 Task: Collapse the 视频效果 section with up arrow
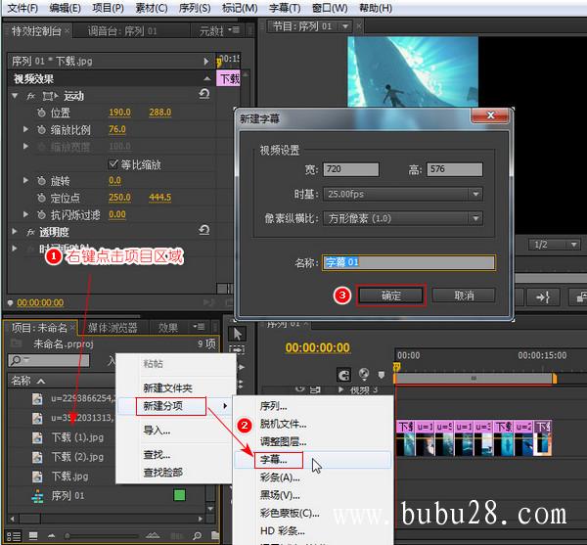pos(207,78)
